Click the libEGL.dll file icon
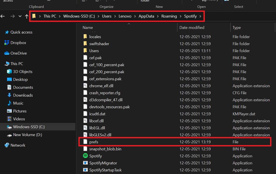The image size is (276, 174). [85, 128]
